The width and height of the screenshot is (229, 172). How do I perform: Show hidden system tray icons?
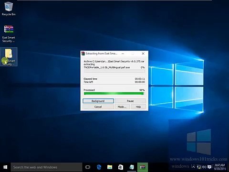click(193, 167)
